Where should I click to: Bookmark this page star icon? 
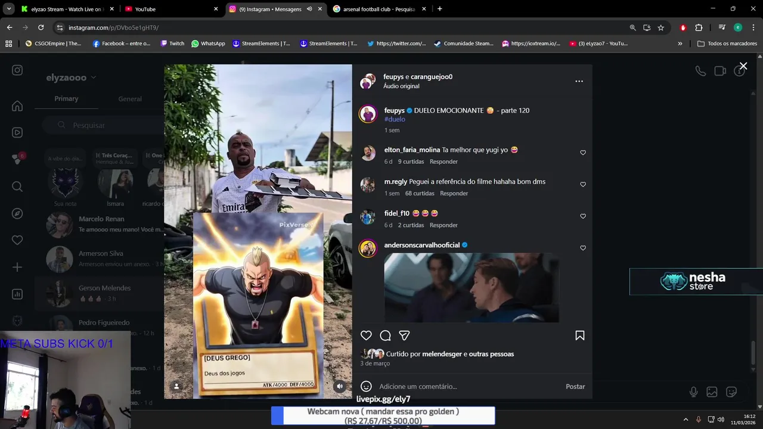[660, 27]
